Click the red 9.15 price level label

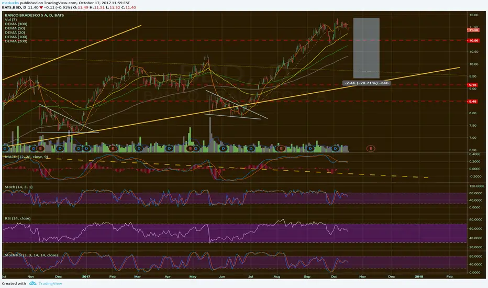[473, 85]
